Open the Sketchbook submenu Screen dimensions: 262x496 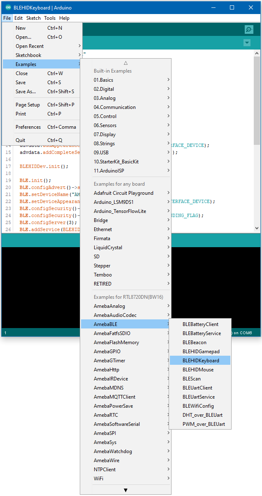pyautogui.click(x=28, y=55)
